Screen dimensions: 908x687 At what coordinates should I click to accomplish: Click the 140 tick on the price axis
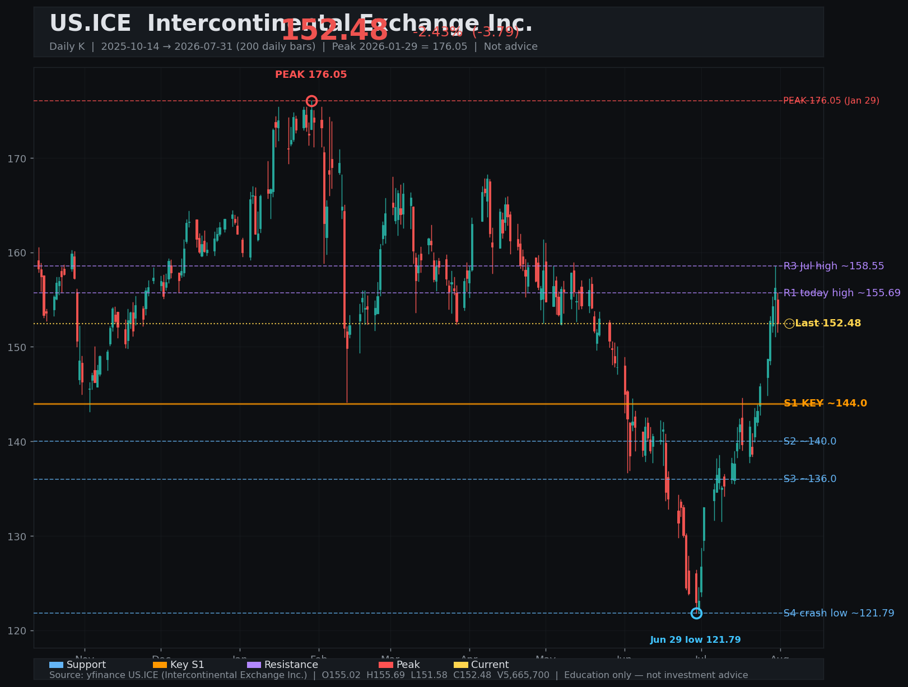click(x=17, y=442)
